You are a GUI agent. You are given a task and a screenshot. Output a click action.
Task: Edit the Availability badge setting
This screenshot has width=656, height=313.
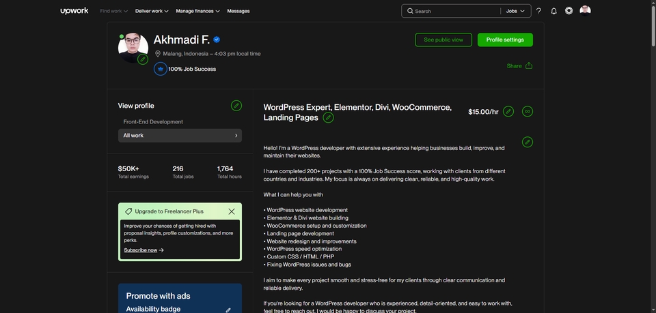point(228,310)
